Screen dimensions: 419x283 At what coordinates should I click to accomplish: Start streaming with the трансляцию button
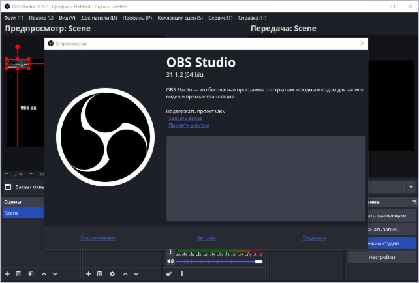click(x=392, y=215)
